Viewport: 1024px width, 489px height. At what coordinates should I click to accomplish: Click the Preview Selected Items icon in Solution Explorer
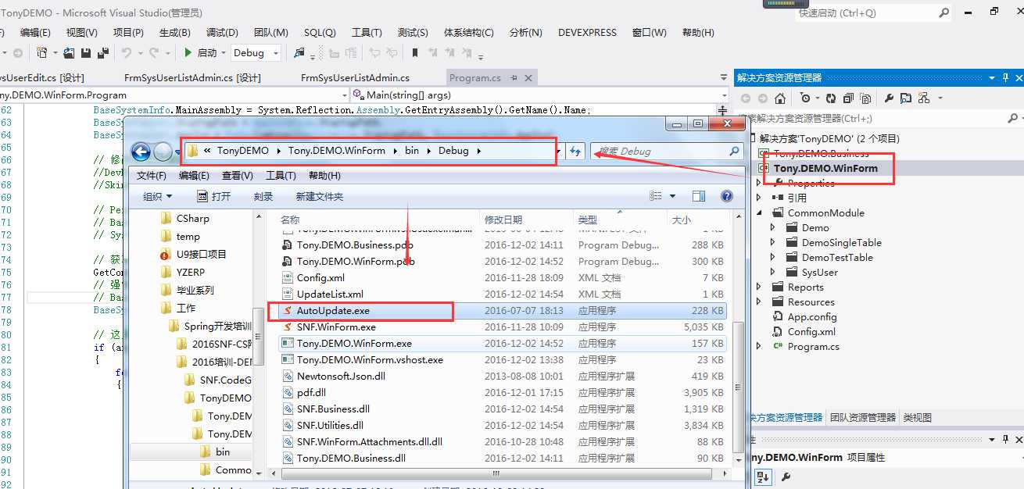[x=906, y=98]
